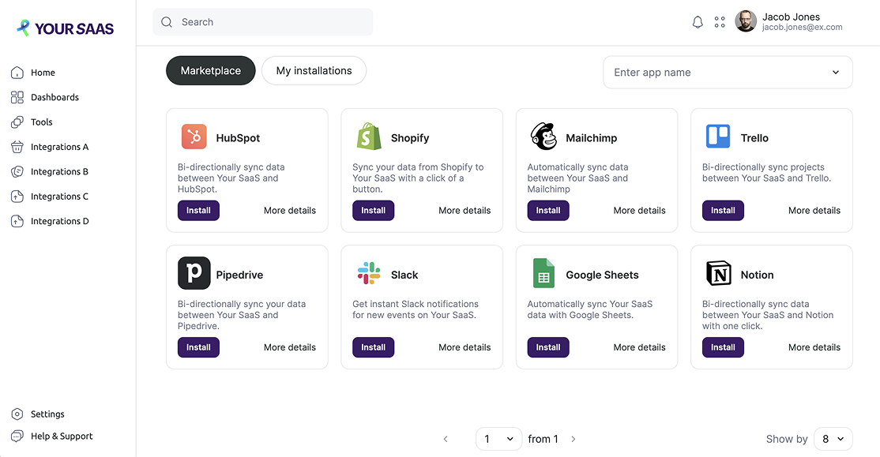880x457 pixels.
Task: Select Integrations C menu item
Action: pos(59,197)
